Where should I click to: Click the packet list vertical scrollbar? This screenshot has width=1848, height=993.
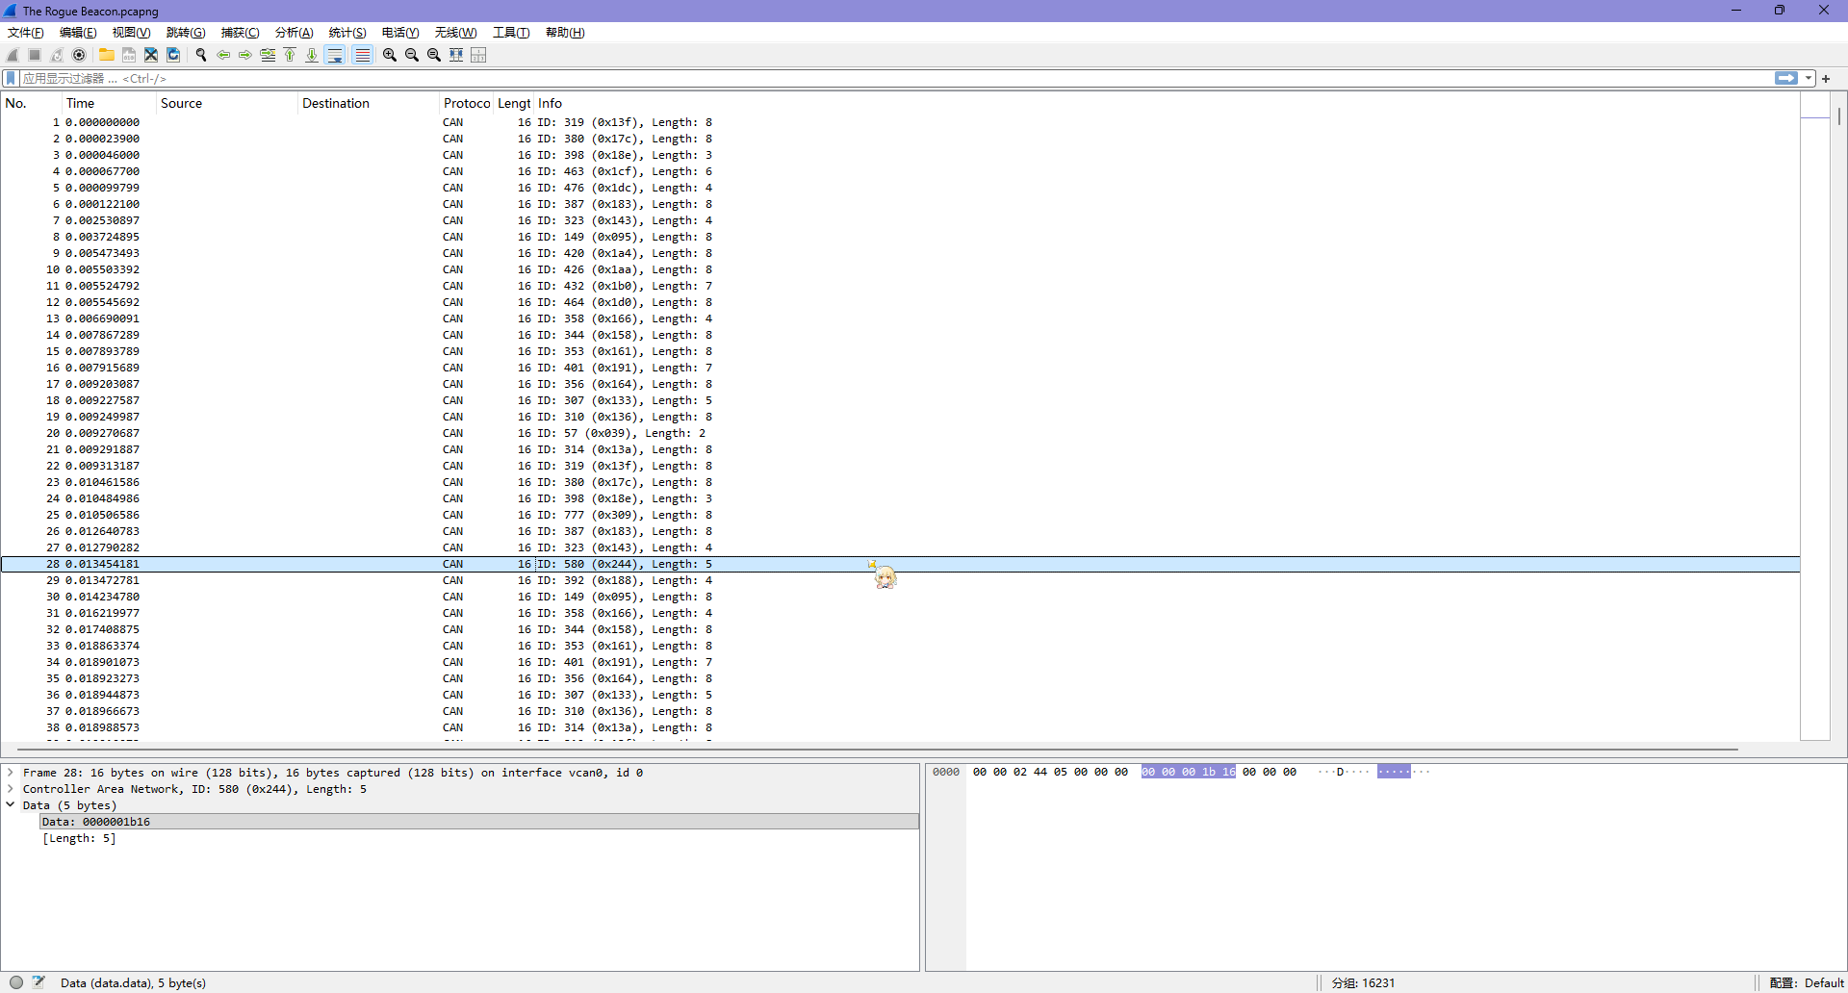pos(1839,385)
